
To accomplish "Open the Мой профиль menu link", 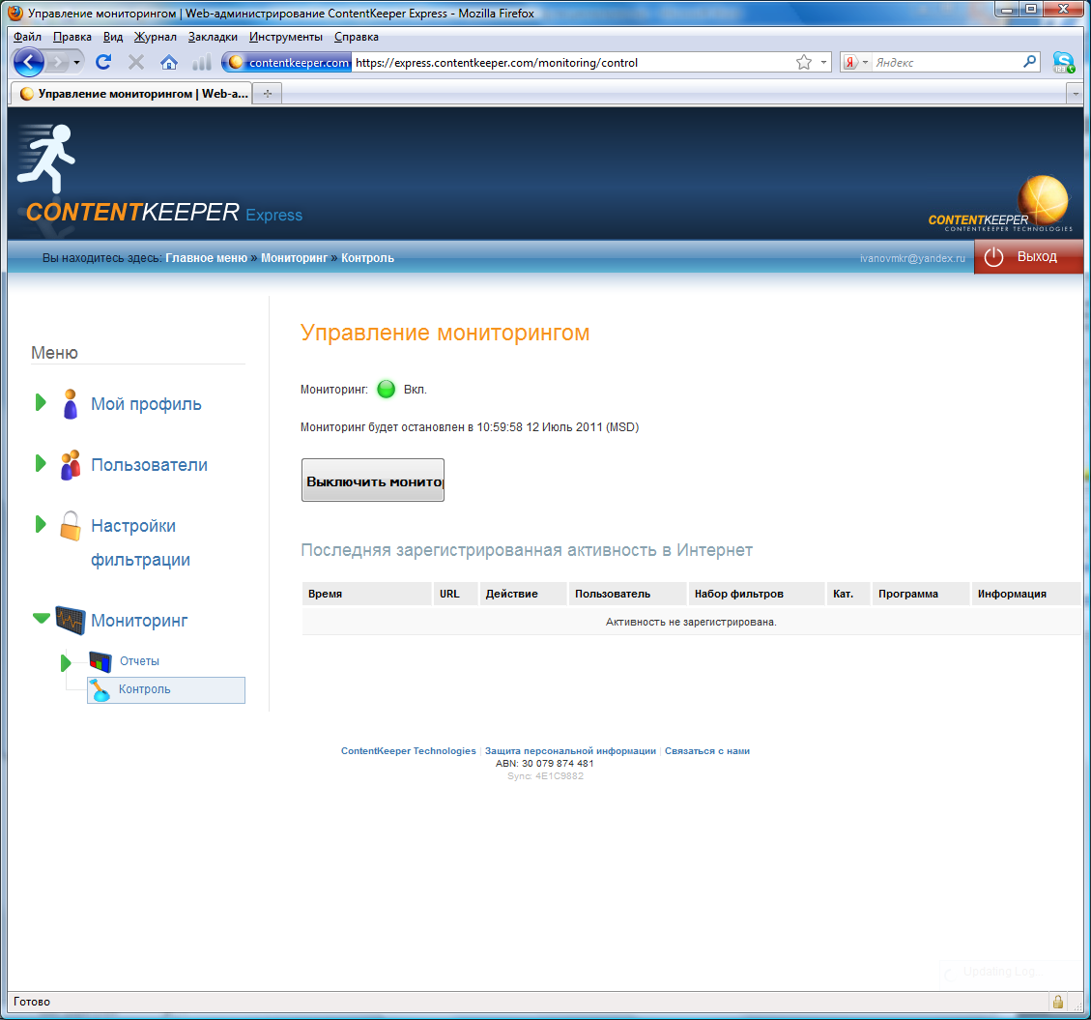I will click(146, 404).
